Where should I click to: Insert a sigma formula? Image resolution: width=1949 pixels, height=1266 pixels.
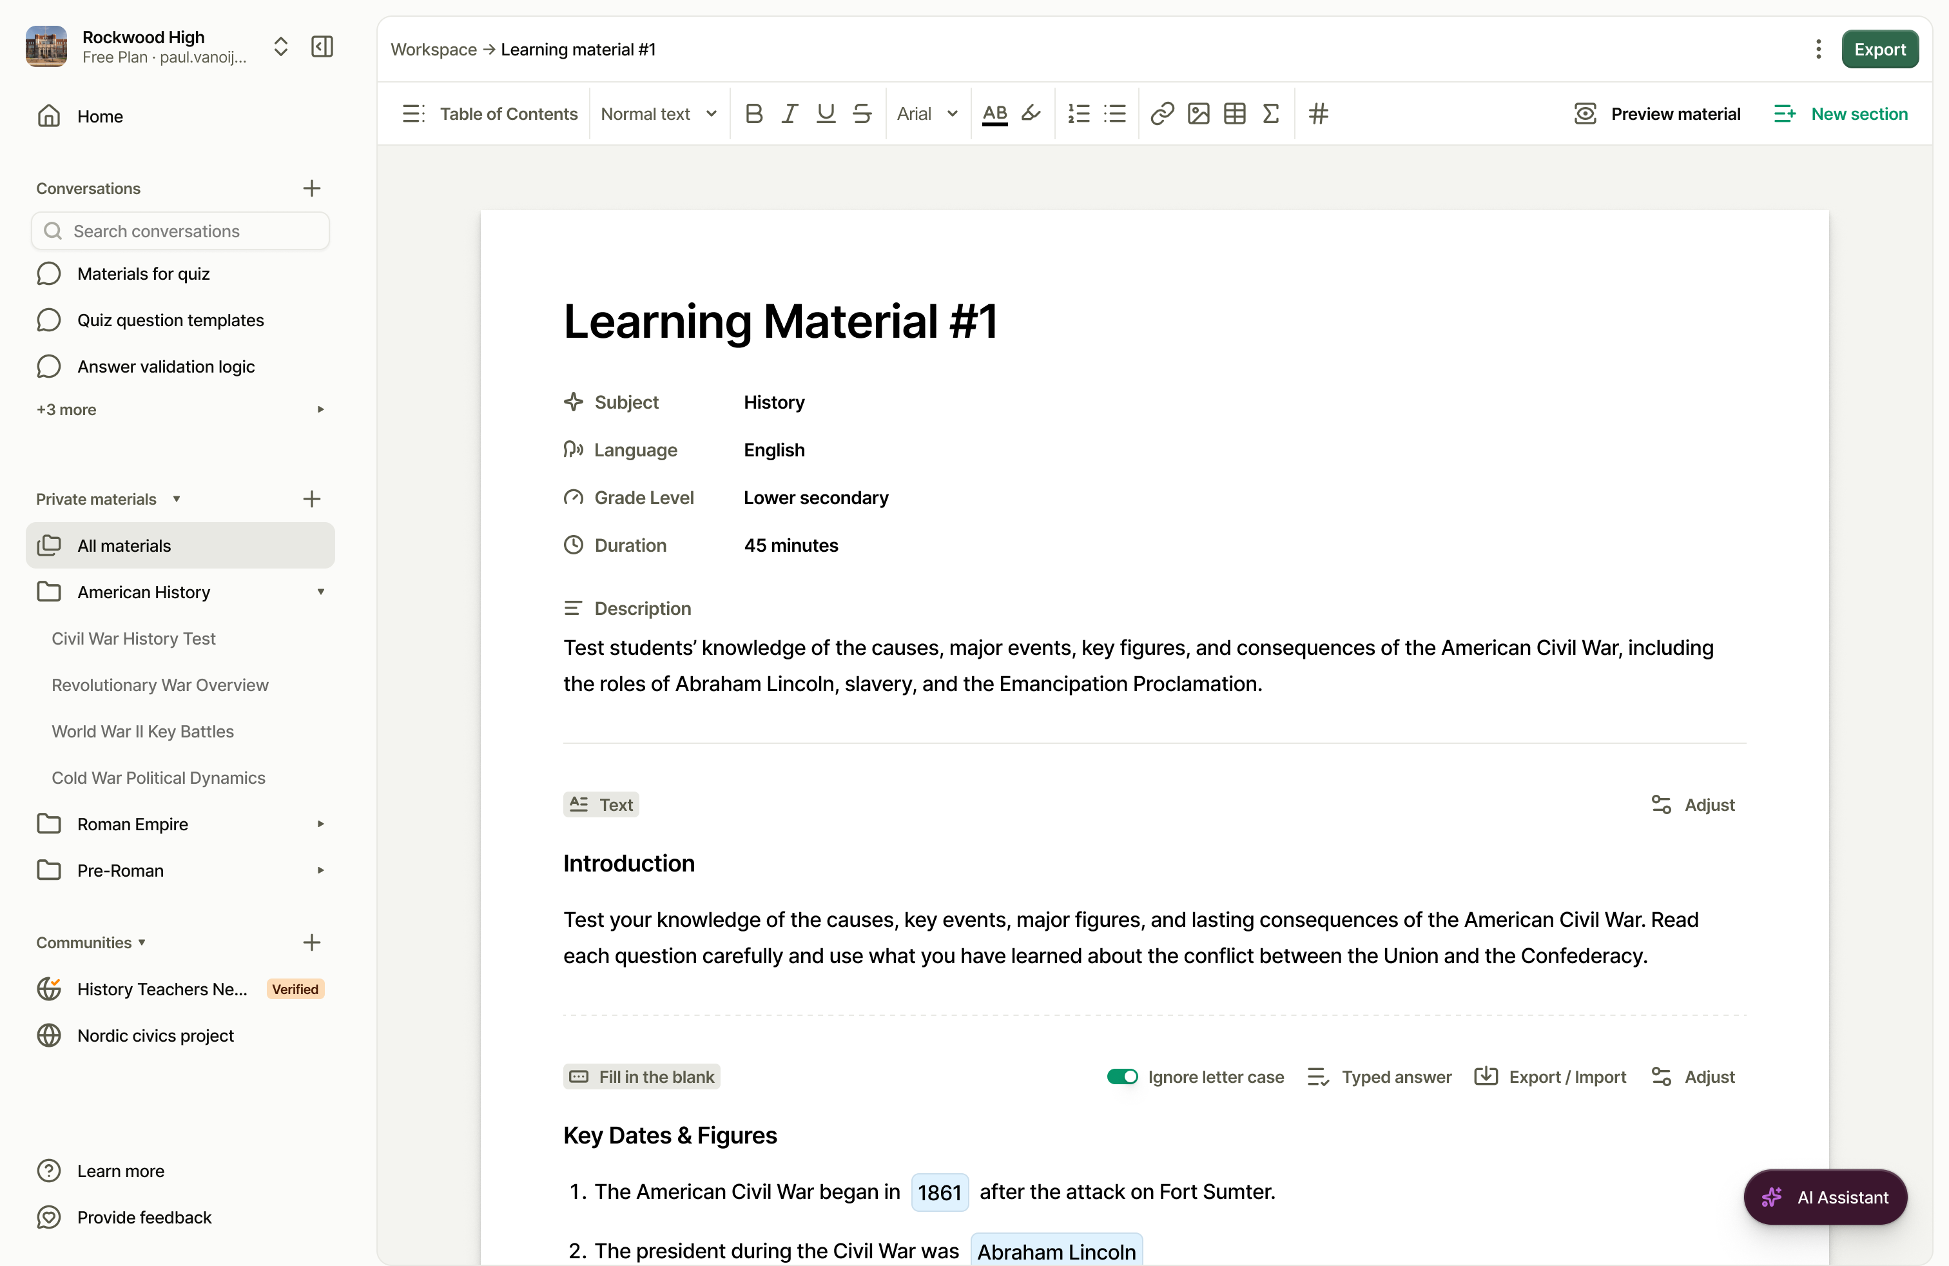tap(1270, 114)
